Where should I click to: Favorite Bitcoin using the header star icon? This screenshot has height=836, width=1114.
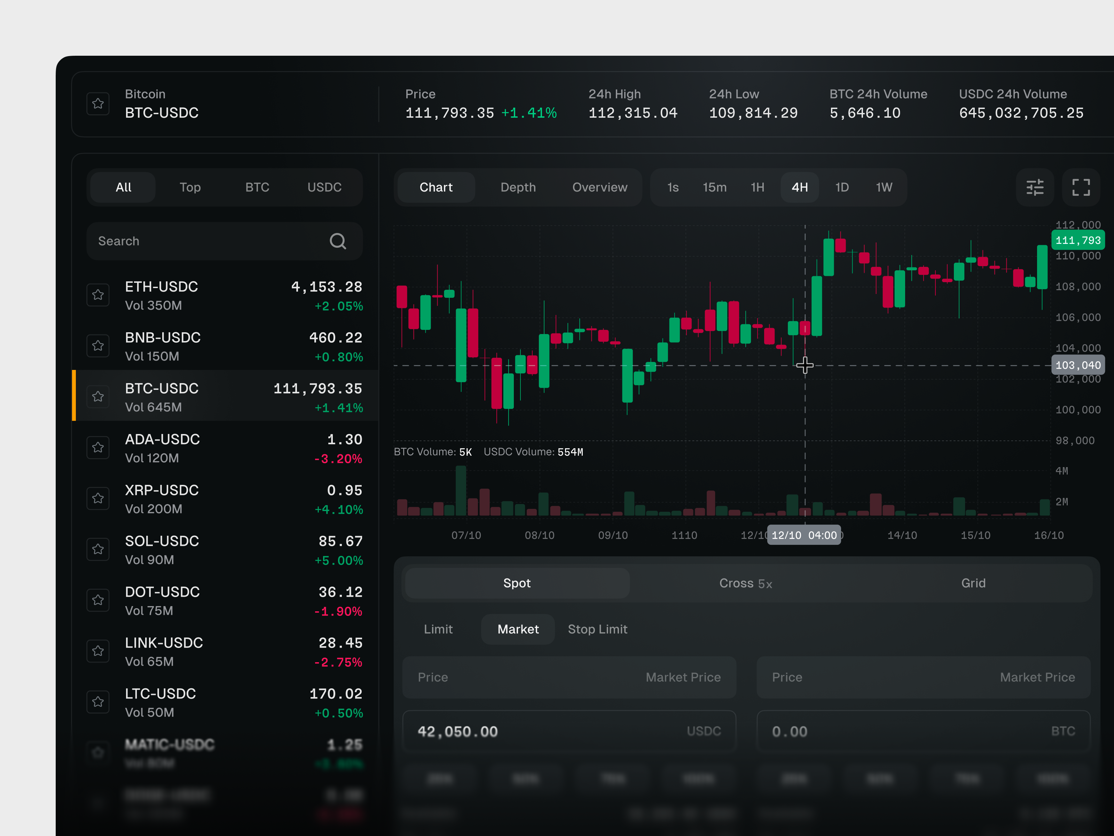(99, 103)
